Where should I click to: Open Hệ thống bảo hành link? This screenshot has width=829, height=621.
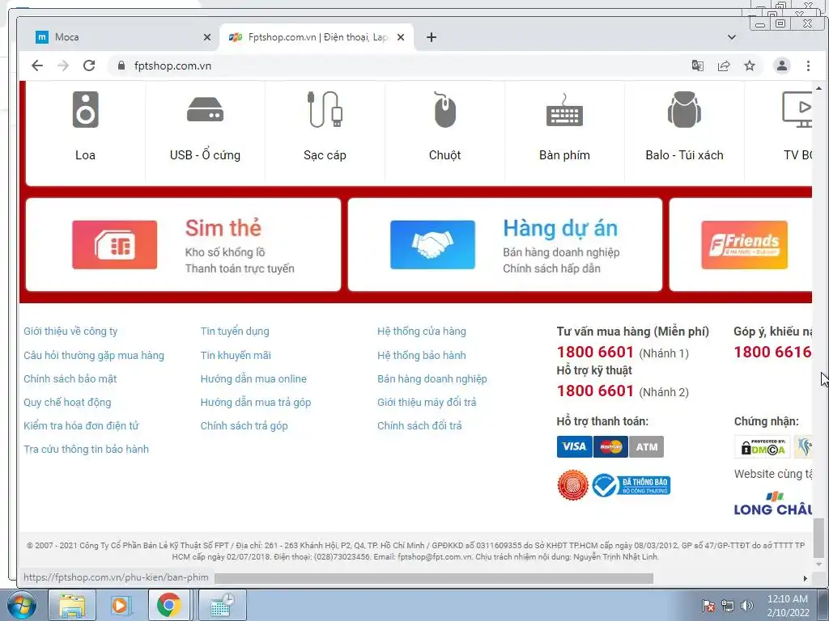[x=421, y=356]
